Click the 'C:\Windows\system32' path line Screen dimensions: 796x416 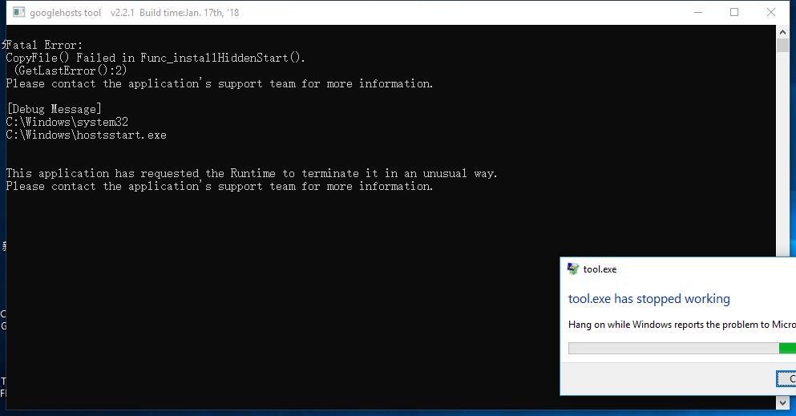point(67,123)
